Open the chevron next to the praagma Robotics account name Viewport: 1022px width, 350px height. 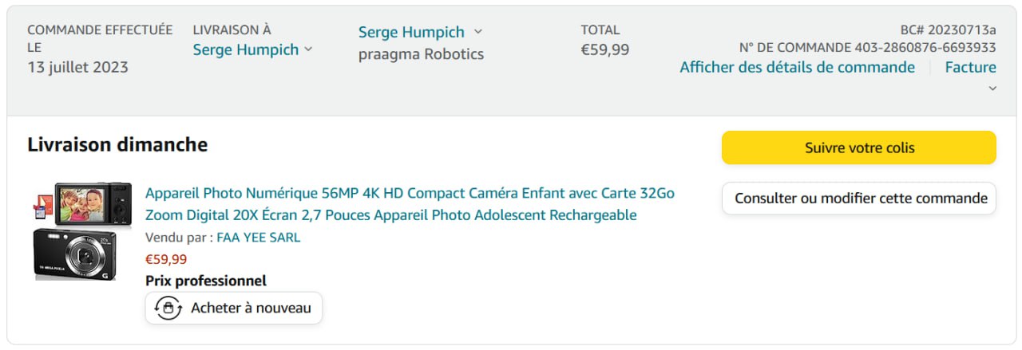pos(478,32)
